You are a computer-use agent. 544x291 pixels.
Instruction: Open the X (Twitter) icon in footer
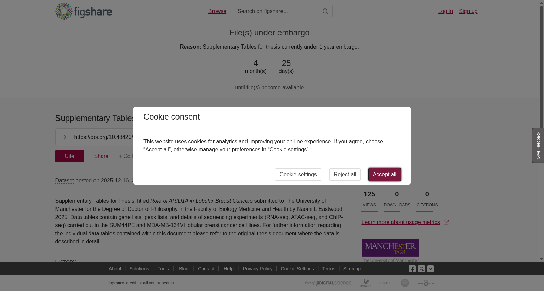(x=421, y=269)
